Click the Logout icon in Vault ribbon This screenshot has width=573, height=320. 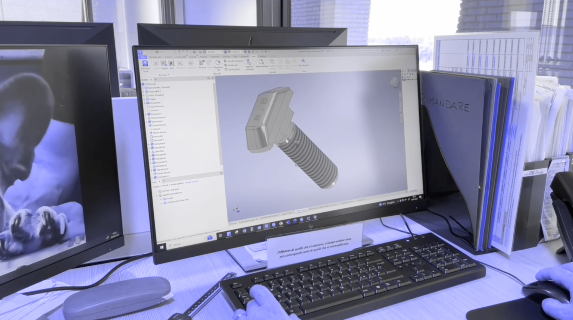click(x=164, y=63)
